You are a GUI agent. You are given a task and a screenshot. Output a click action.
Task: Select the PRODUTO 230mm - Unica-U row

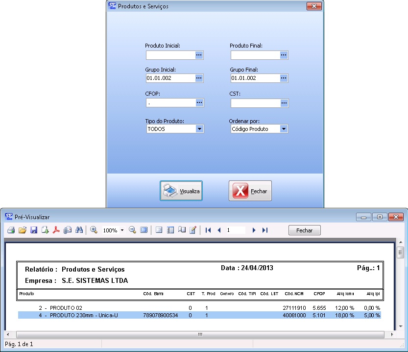tap(84, 315)
